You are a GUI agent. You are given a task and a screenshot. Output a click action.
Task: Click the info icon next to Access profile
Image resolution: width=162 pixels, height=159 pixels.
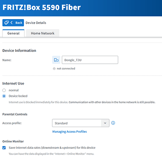coord(113,123)
